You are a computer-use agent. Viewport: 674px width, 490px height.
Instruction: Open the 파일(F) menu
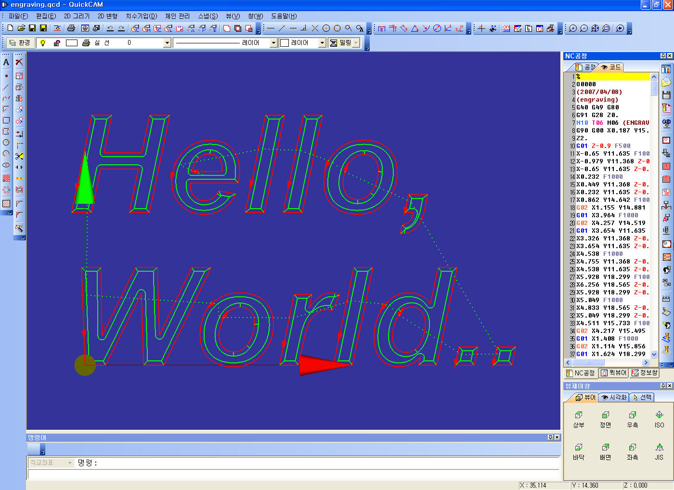click(x=18, y=16)
